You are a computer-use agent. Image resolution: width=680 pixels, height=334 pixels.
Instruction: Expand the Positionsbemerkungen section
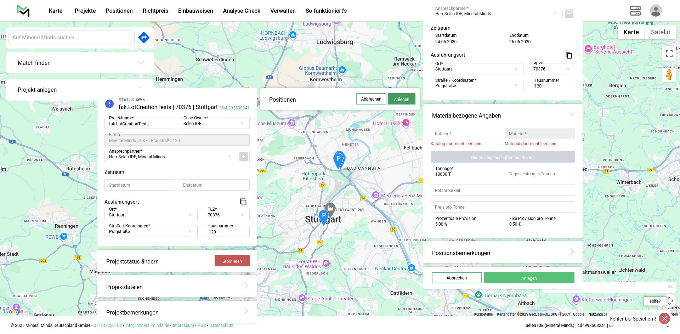pos(572,252)
